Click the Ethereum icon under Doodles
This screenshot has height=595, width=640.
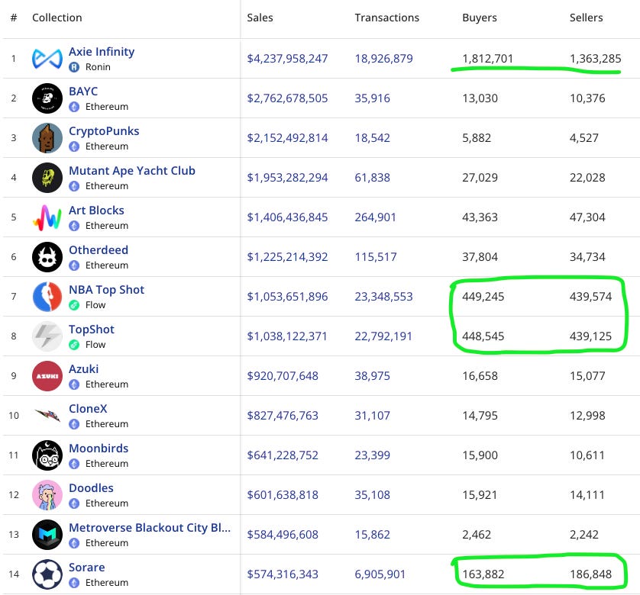[x=74, y=503]
